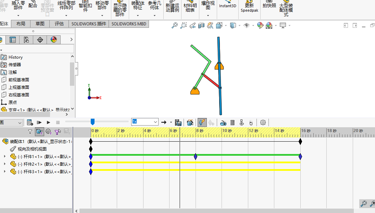Switch to the 评估 tab
The height and width of the screenshot is (213, 375).
click(59, 24)
